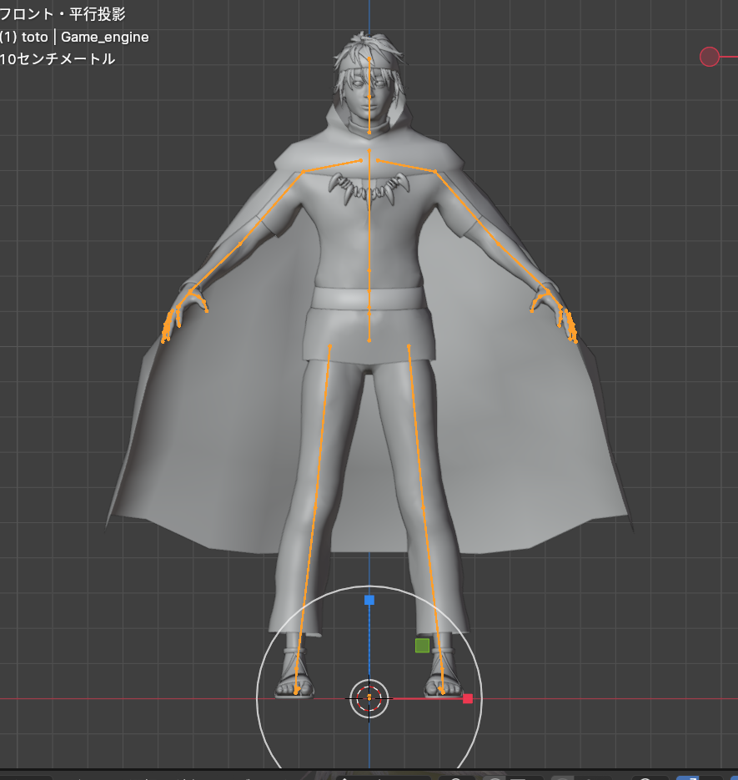The image size is (738, 780).
Task: Click the '10センチメートル' grid scale text
Action: [x=58, y=59]
